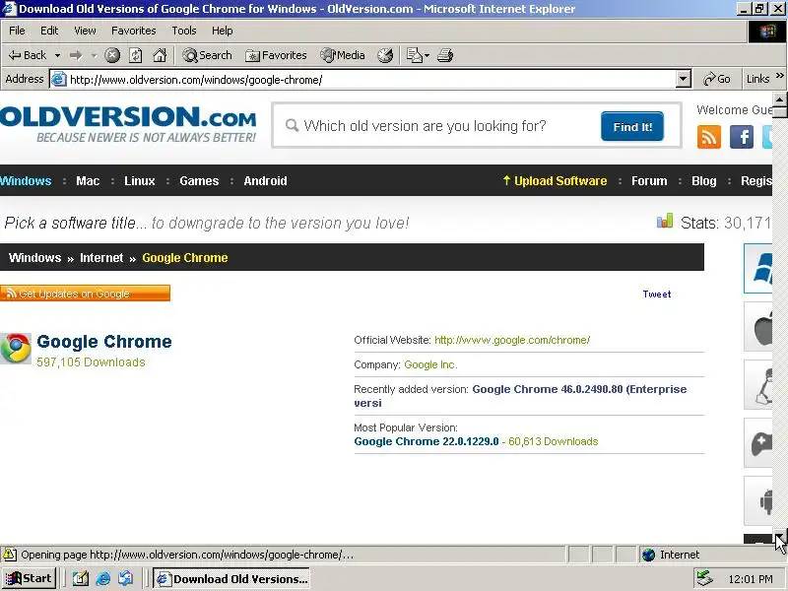The height and width of the screenshot is (591, 788).
Task: Click the network system tray icon
Action: click(x=704, y=579)
